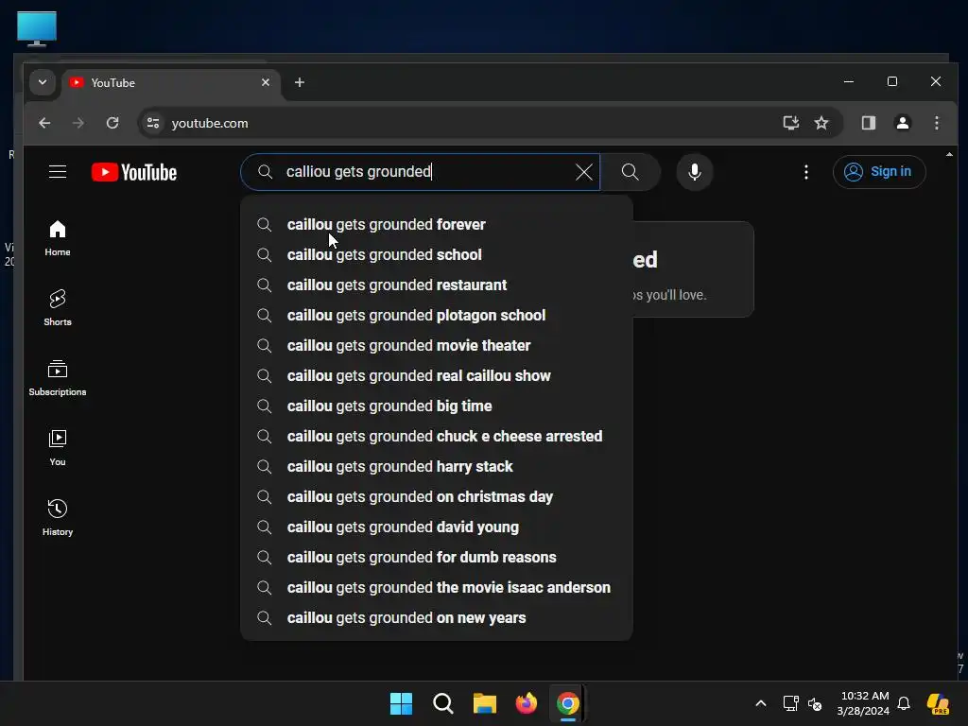Open File Explorer from the taskbar
Viewport: 968px width, 726px height.
point(485,703)
